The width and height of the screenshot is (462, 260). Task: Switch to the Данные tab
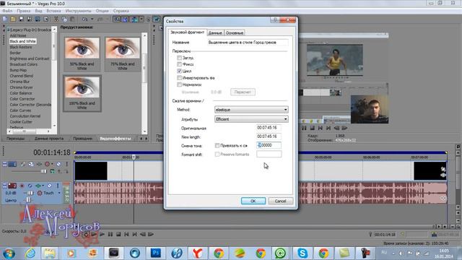pyautogui.click(x=215, y=32)
